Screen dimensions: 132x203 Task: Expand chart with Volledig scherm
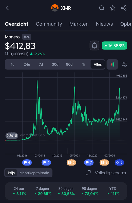(106, 173)
